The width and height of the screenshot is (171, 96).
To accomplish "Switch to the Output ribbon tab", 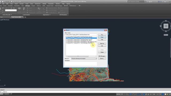I will (33, 6).
